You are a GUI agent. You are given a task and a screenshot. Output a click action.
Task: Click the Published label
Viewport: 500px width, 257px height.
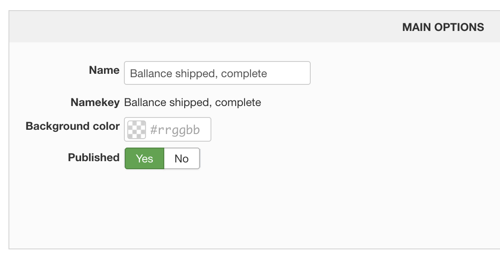[x=93, y=157]
